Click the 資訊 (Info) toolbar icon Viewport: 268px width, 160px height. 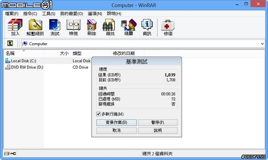[x=147, y=27]
